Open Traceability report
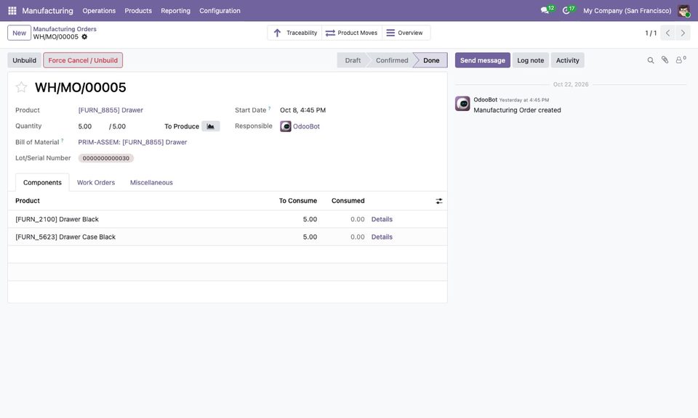Screen dimensions: 698x418 294,33
